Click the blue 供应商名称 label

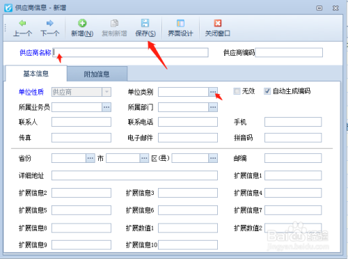35,53
